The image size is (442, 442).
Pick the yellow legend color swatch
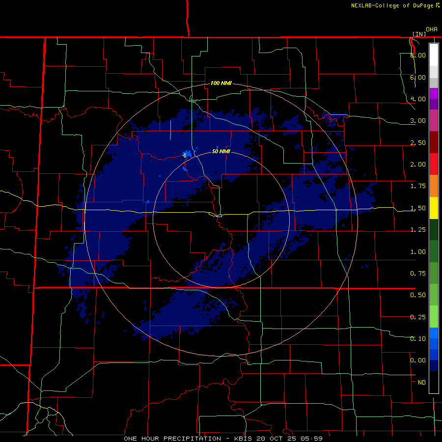434,208
